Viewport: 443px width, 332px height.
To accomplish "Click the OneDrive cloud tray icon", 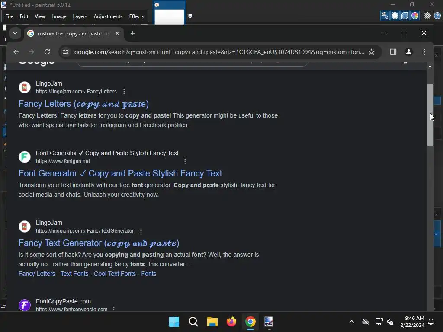I will [366, 322].
